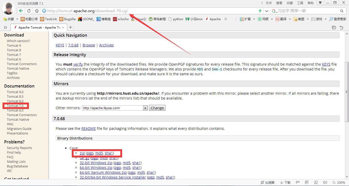Open the 工具 menu
Viewport: 349px width, 186px height.
coord(300,3)
